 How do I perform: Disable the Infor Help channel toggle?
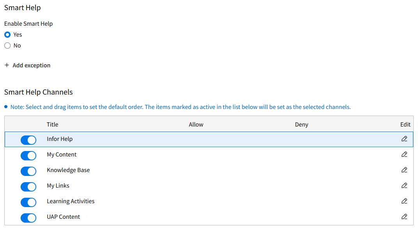tap(28, 140)
